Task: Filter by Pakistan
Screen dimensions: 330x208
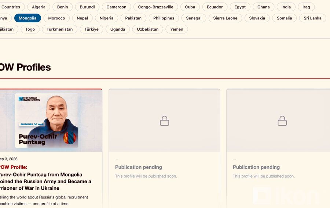Action: (133, 18)
